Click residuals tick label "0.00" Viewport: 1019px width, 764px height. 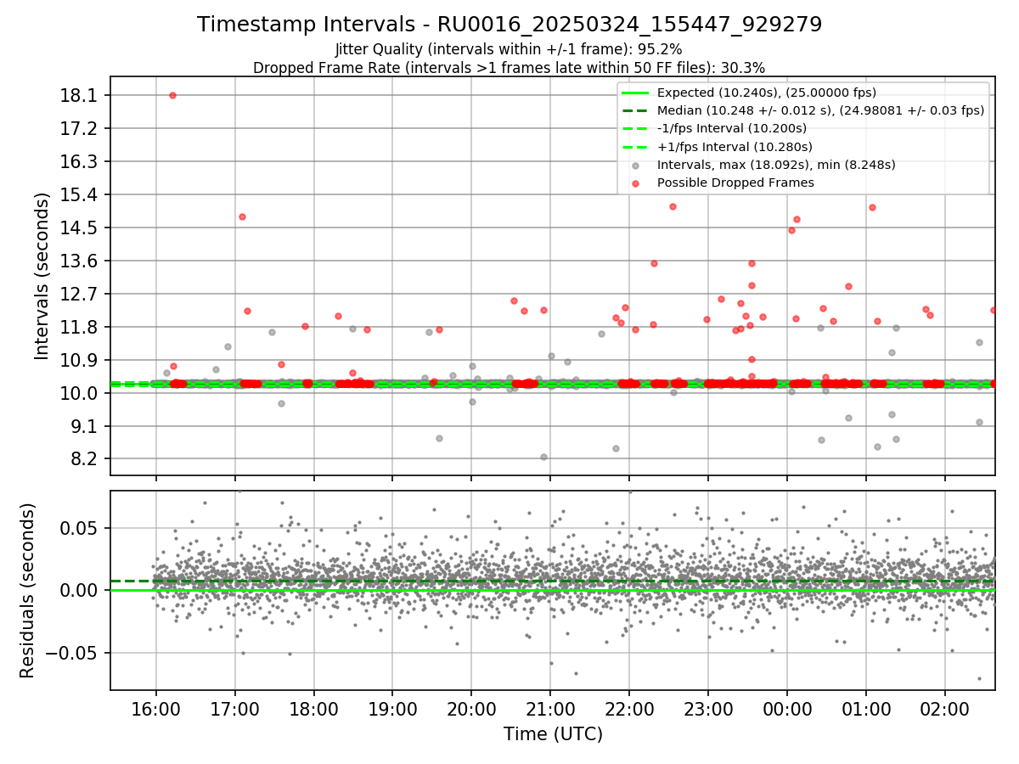[x=78, y=590]
